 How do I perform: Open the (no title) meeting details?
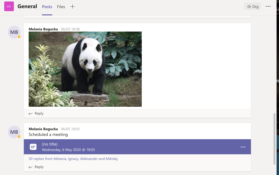coord(50,144)
